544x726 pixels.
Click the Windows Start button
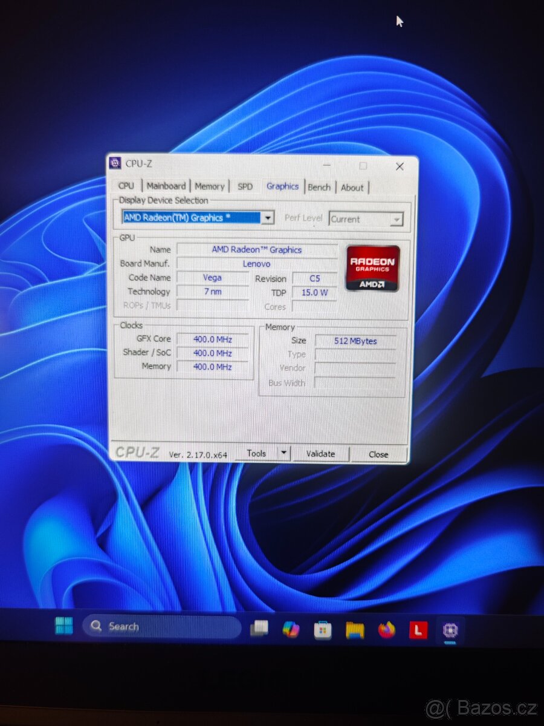point(65,626)
